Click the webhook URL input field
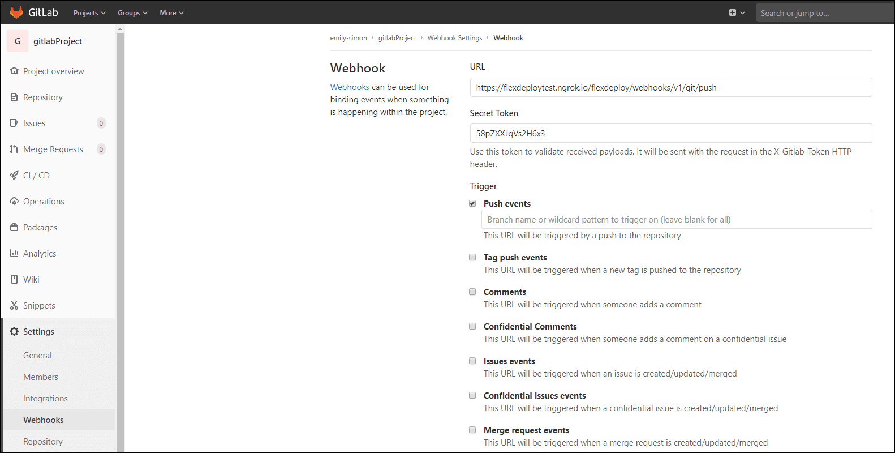Image resolution: width=895 pixels, height=453 pixels. point(671,87)
